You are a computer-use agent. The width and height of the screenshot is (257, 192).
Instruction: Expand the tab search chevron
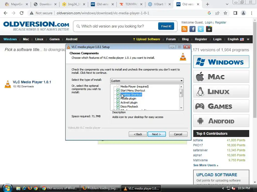(227, 4)
